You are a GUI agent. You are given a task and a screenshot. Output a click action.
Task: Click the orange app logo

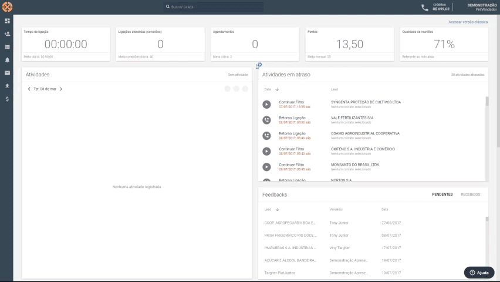click(7, 6)
